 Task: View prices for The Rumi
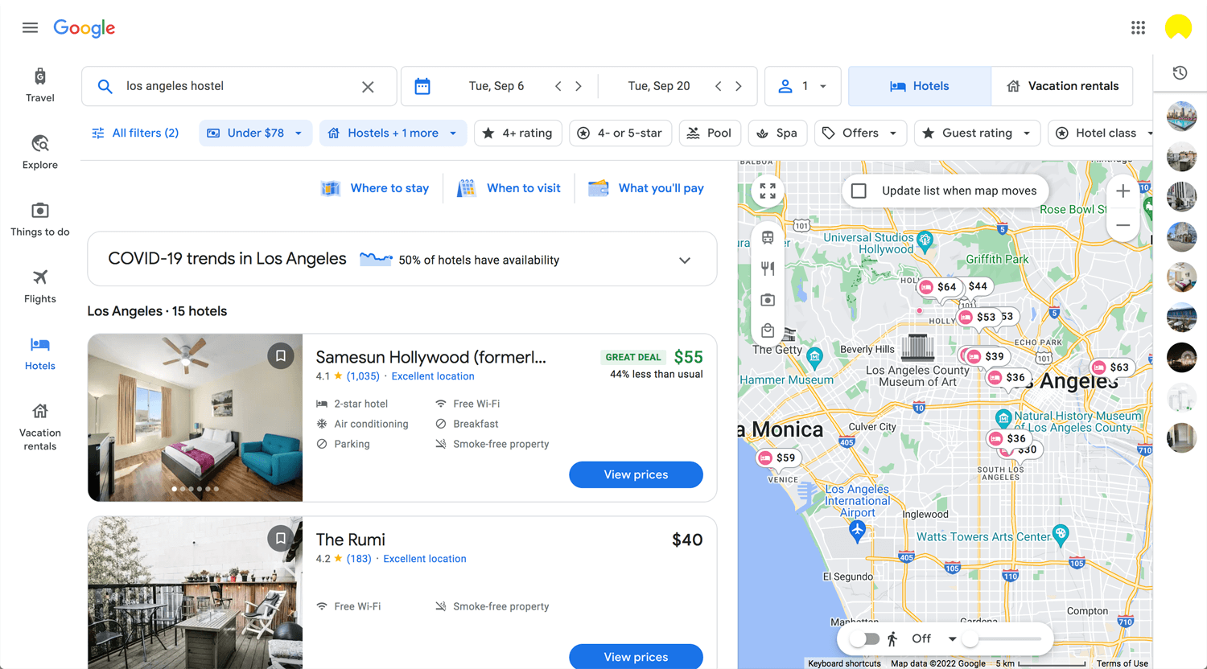[x=636, y=657]
